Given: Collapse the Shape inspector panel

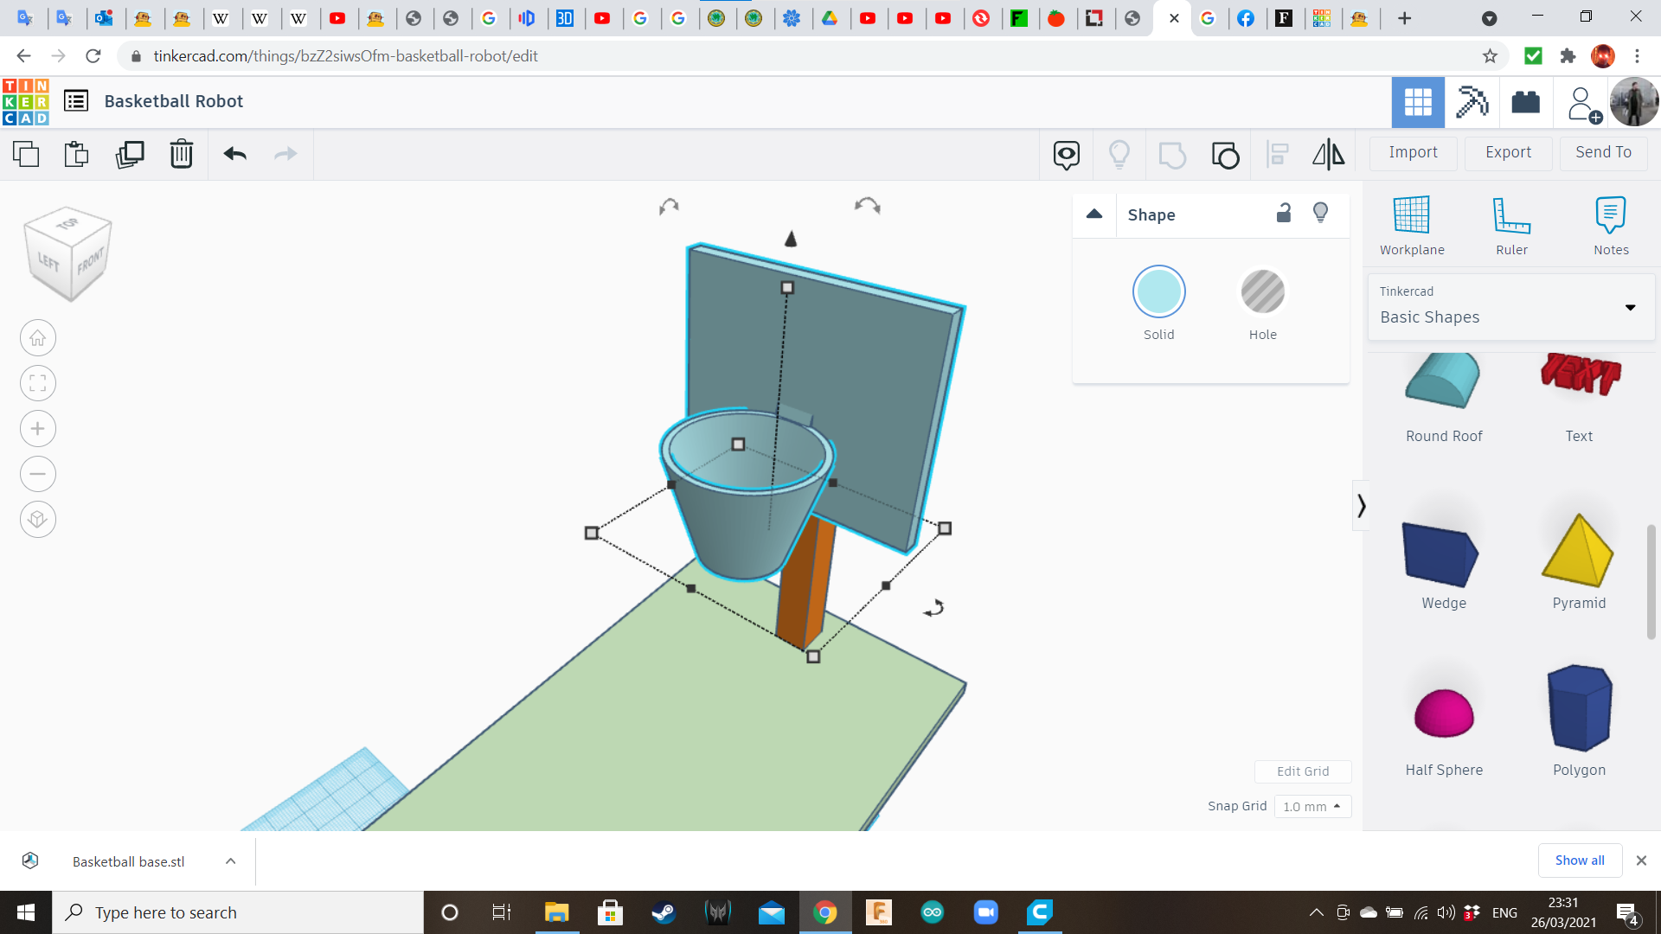Looking at the screenshot, I should (1094, 214).
